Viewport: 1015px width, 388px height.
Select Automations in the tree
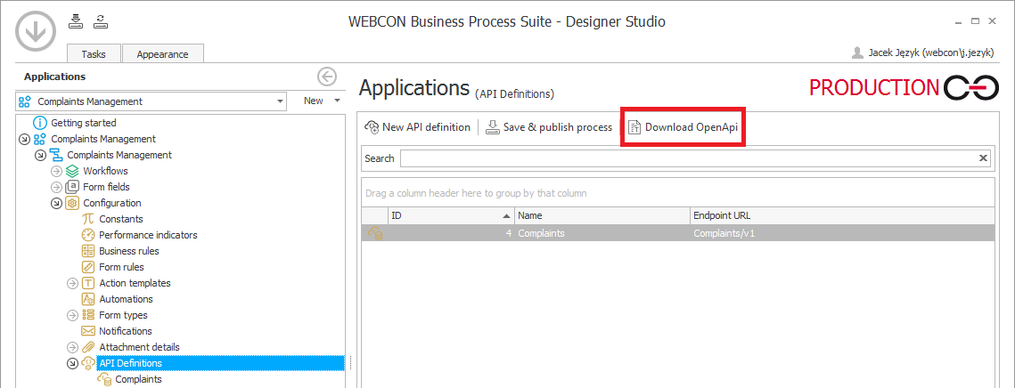tap(127, 299)
